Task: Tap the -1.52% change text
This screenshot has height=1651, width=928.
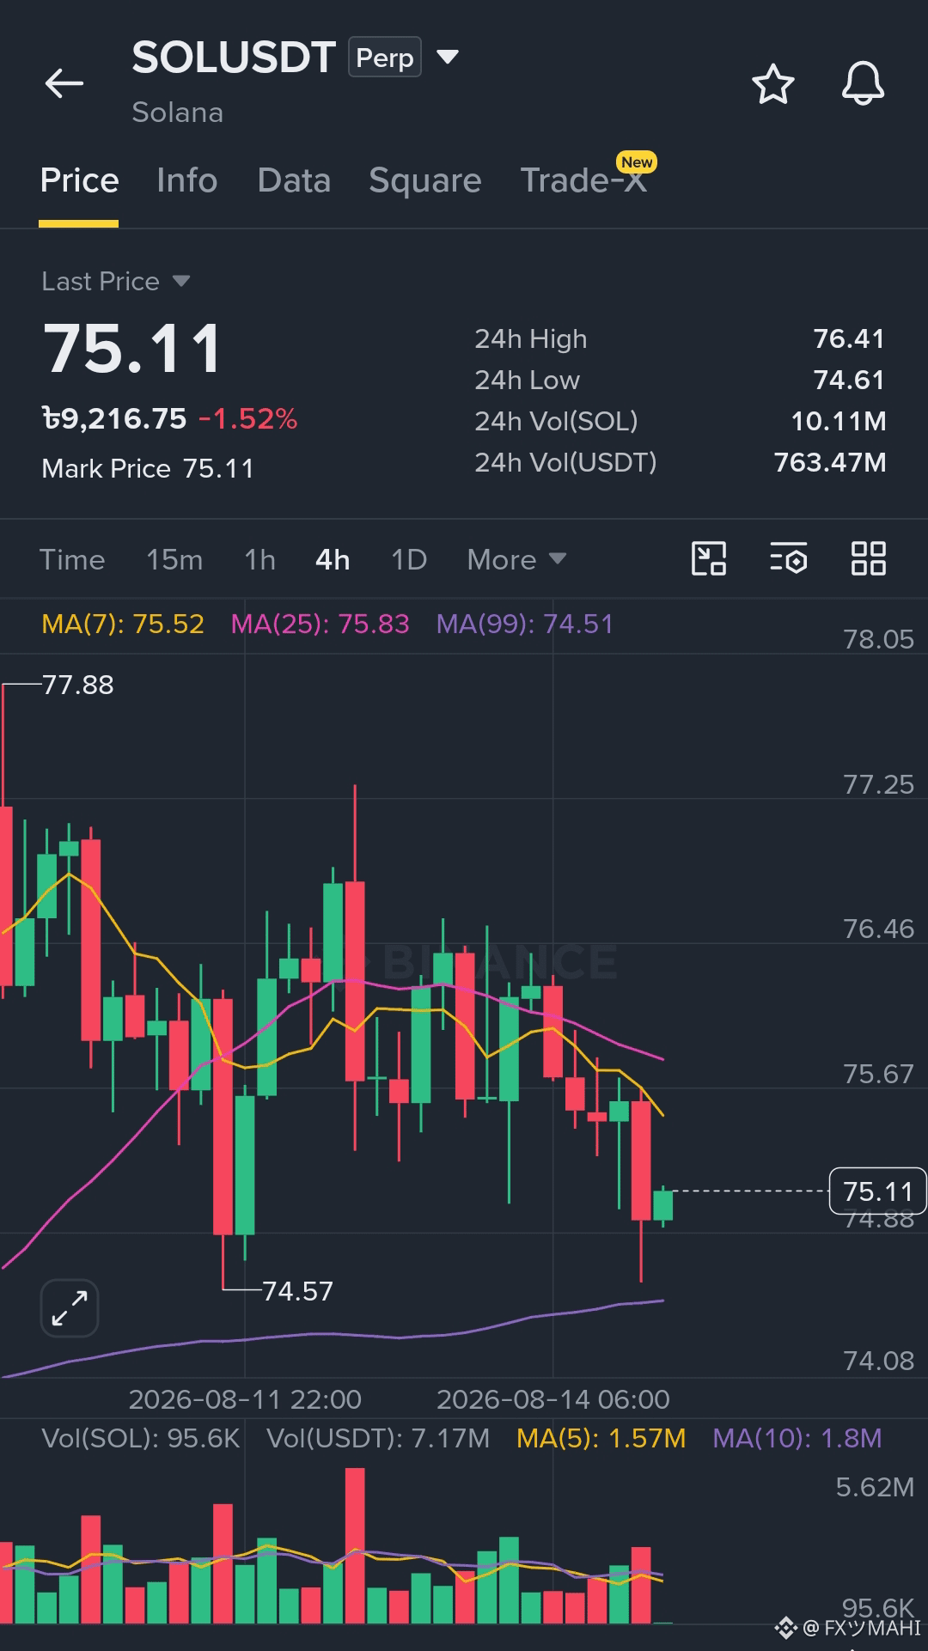Action: click(x=248, y=419)
